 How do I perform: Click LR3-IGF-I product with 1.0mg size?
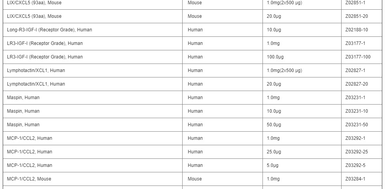tap(45, 43)
